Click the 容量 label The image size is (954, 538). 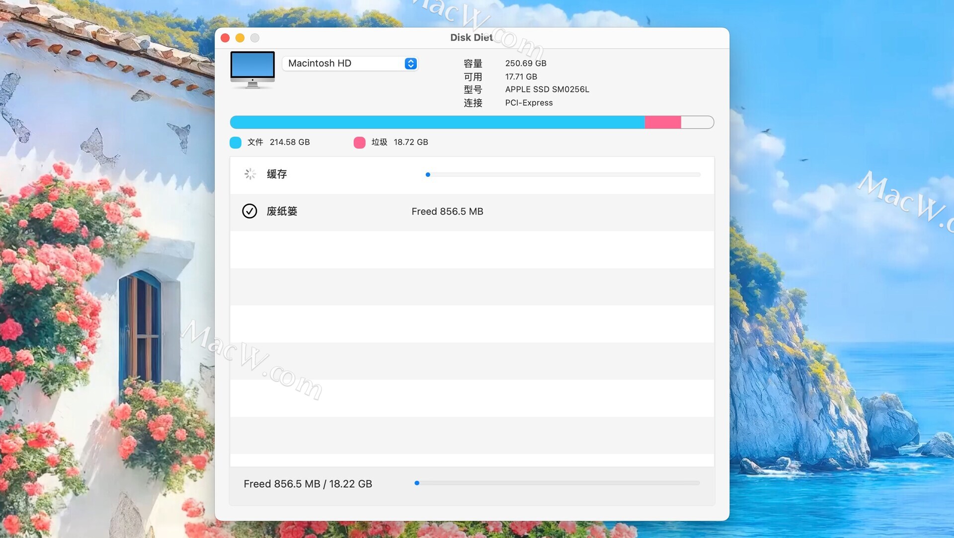(473, 64)
